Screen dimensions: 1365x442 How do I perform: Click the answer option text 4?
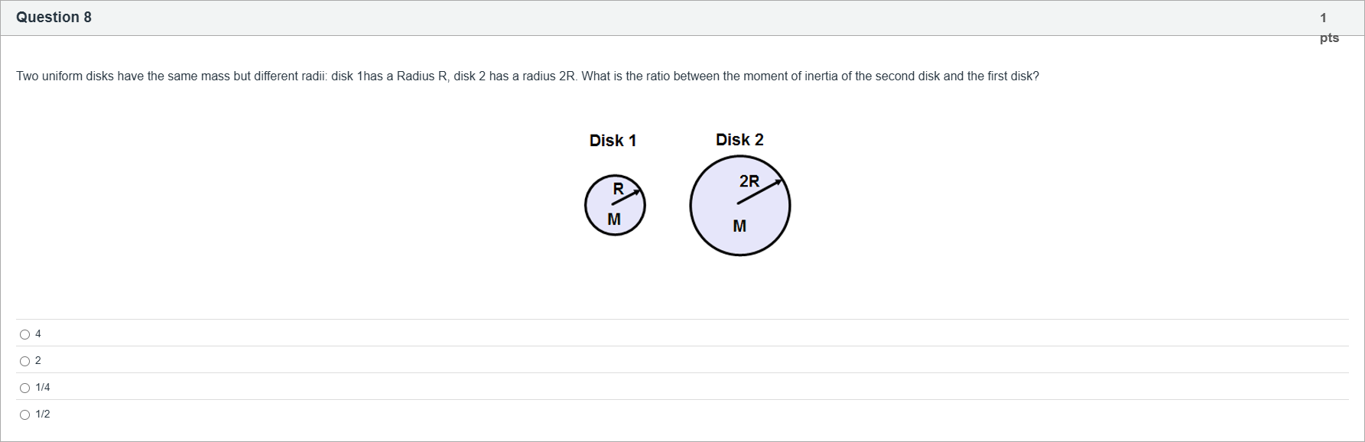point(38,334)
